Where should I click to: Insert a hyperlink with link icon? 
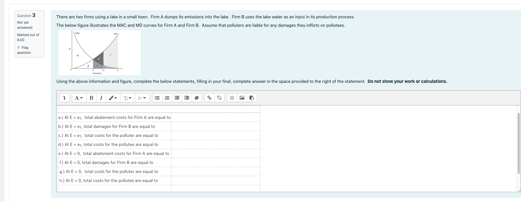(209, 98)
